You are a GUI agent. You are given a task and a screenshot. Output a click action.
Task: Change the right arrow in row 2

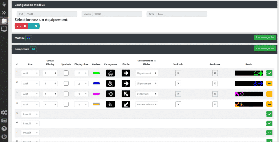point(126,84)
